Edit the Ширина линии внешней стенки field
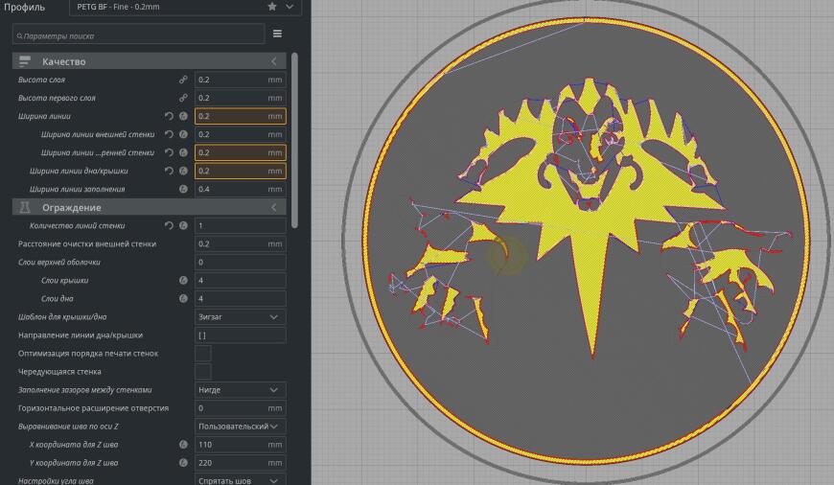Screen dimensions: 834x485 240,134
